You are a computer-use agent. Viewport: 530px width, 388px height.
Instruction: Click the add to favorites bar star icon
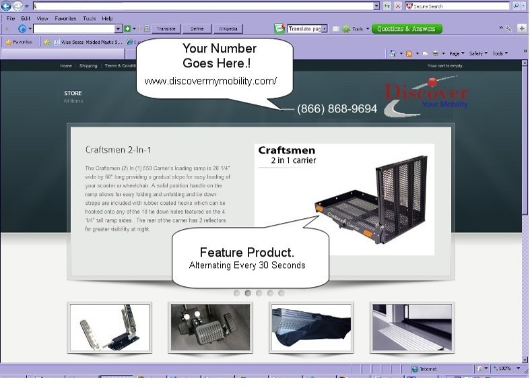point(46,42)
